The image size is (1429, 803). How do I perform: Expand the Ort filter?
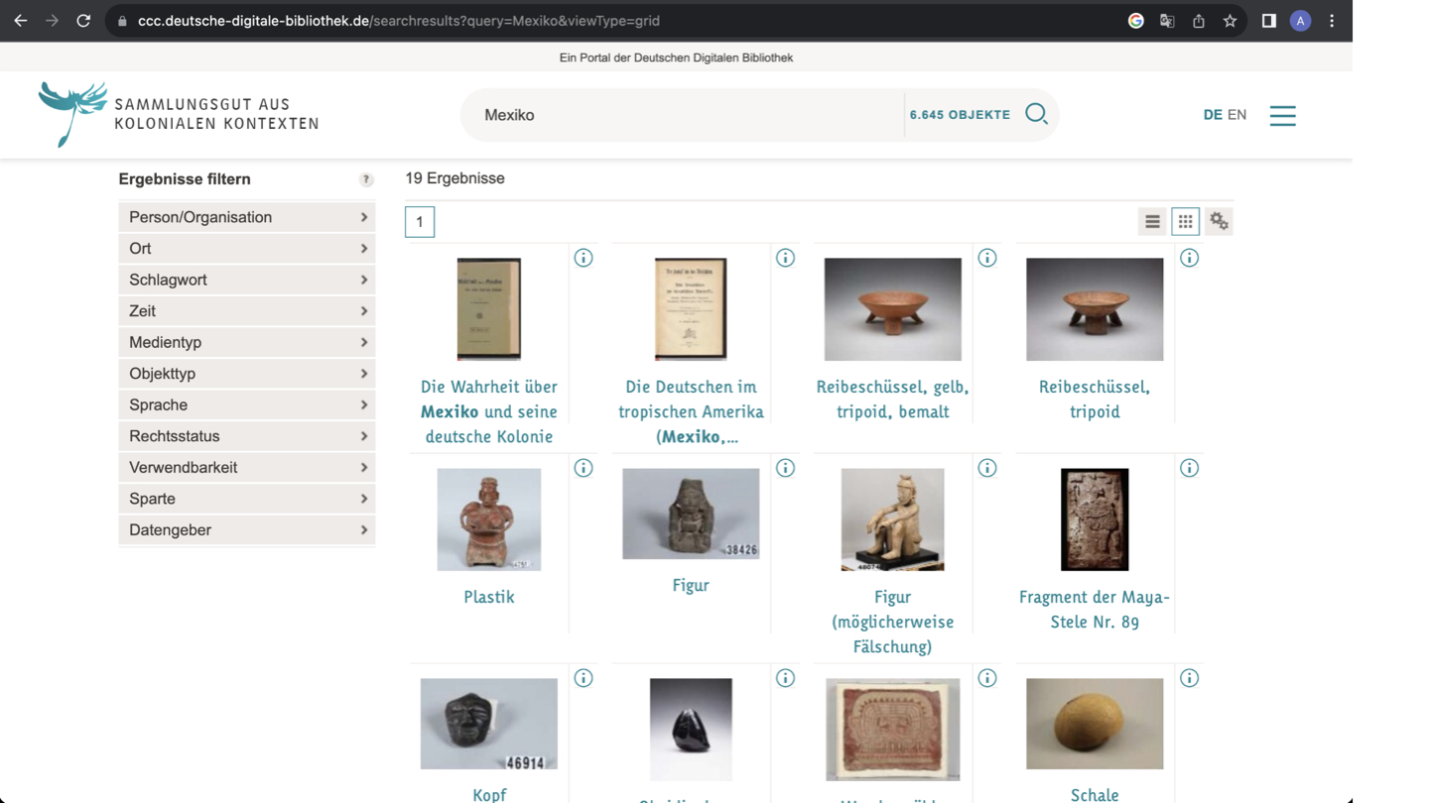(x=246, y=249)
